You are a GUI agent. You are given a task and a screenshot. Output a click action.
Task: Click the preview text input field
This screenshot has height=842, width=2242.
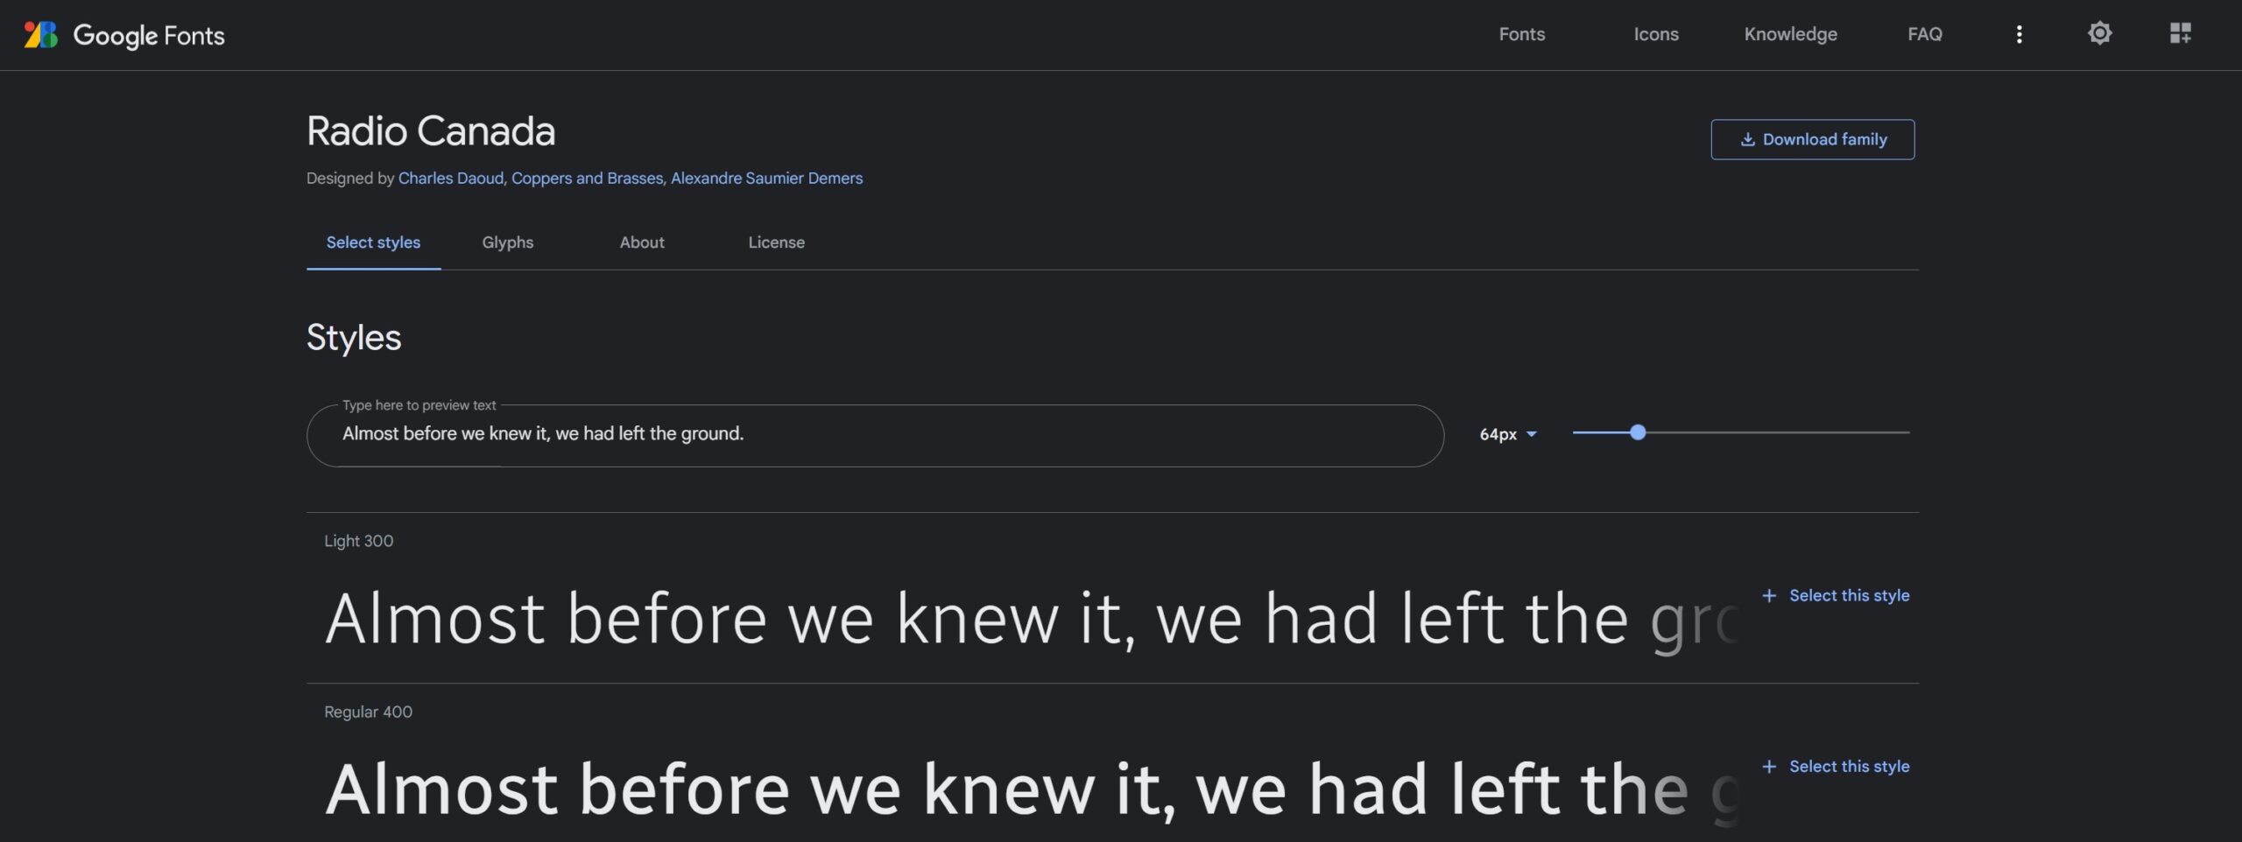click(876, 434)
